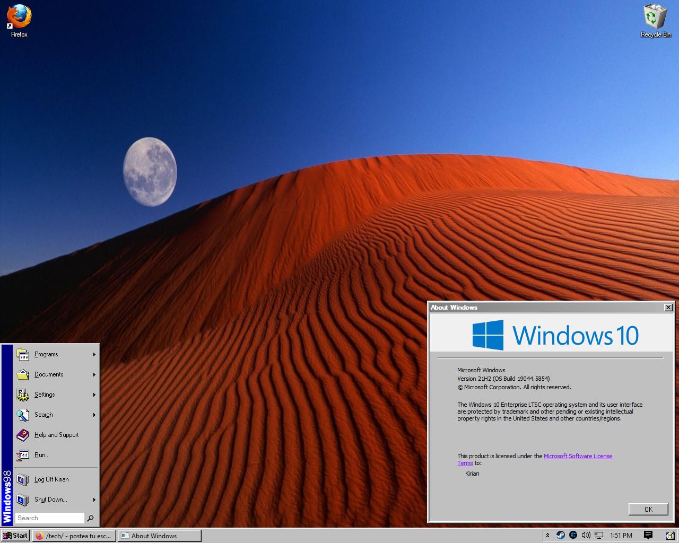
Task: Activate the About Windows taskbar button
Action: tap(159, 536)
